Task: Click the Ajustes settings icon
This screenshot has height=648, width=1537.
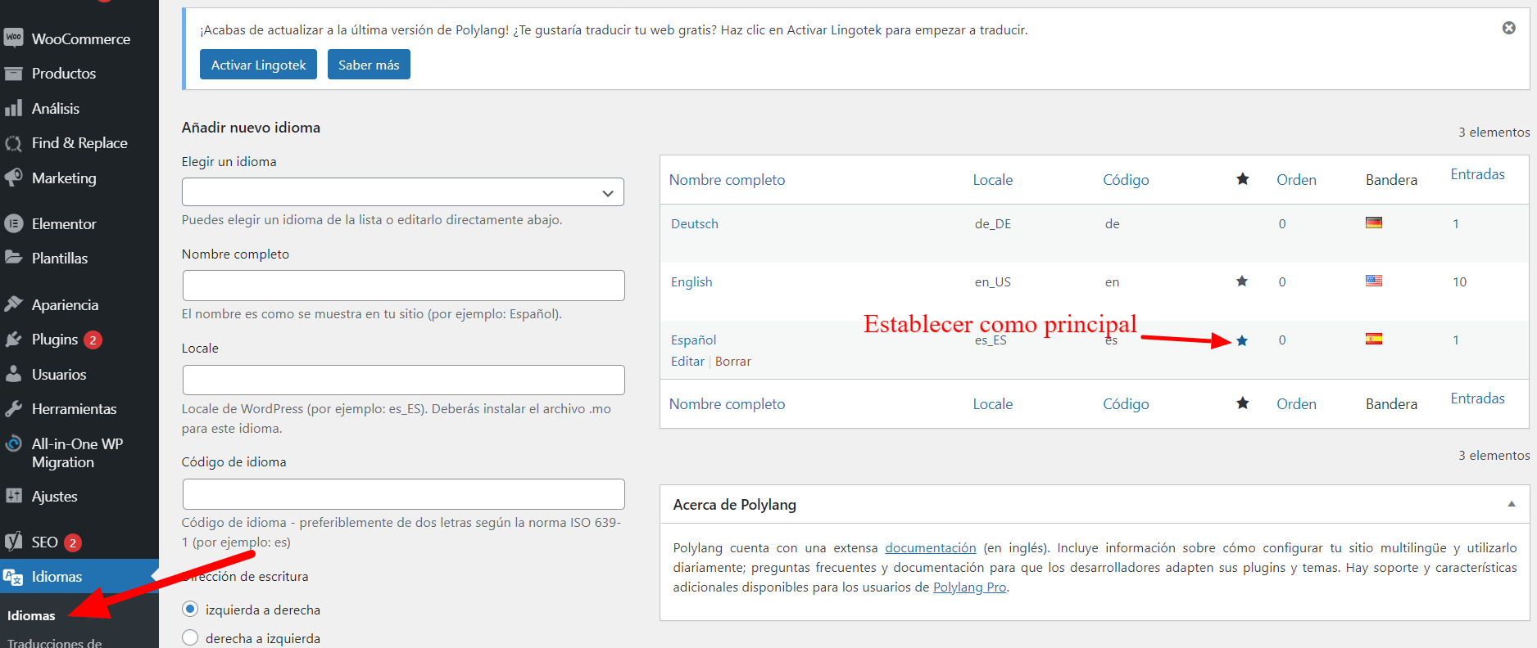Action: pos(13,496)
